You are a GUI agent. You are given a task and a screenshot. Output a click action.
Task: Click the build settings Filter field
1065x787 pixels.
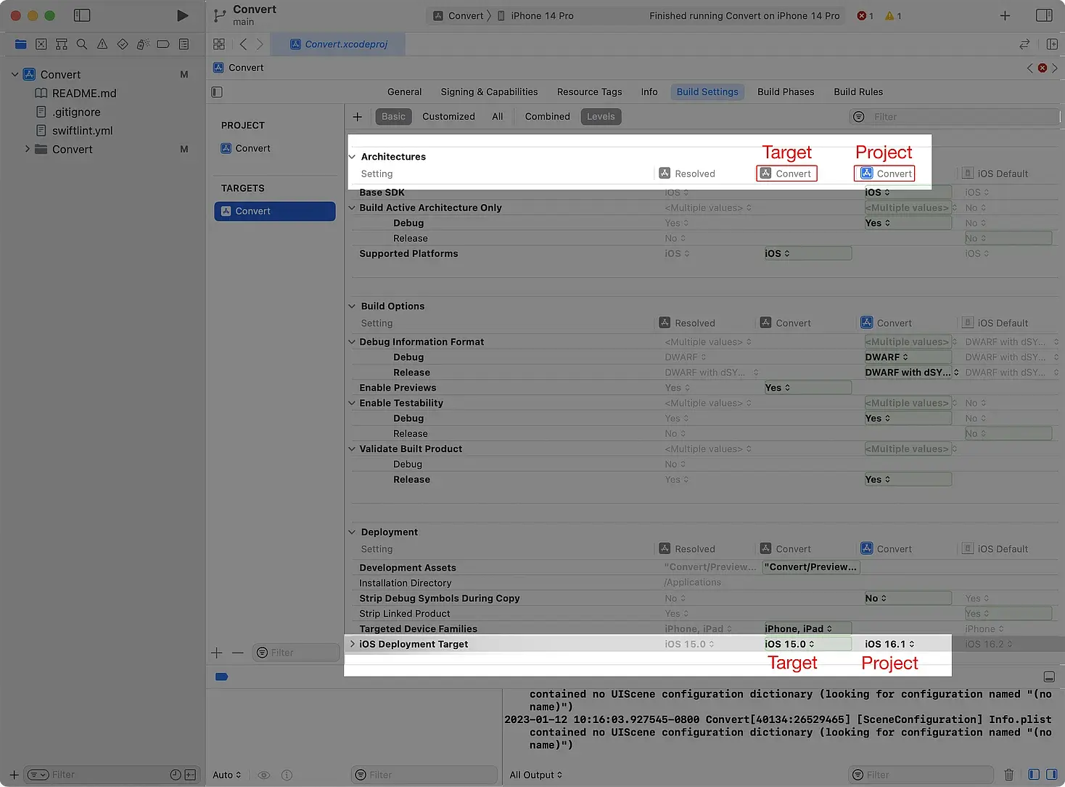(x=953, y=117)
